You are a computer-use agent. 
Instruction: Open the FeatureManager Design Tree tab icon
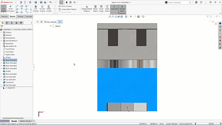tap(2, 23)
